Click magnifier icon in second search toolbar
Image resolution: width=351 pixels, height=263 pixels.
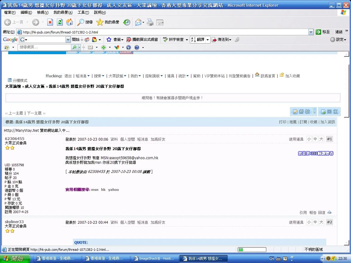pyautogui.click(x=74, y=47)
